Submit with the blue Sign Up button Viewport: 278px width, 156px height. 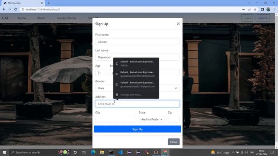137,129
